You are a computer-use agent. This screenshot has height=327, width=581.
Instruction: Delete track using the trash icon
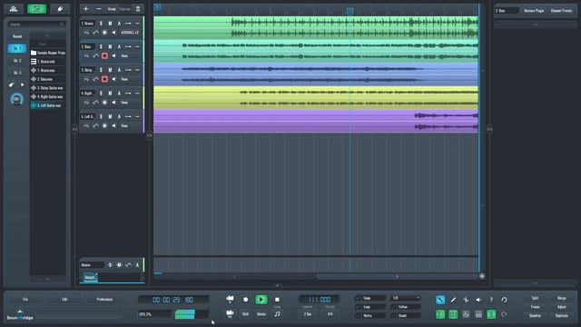(138, 9)
